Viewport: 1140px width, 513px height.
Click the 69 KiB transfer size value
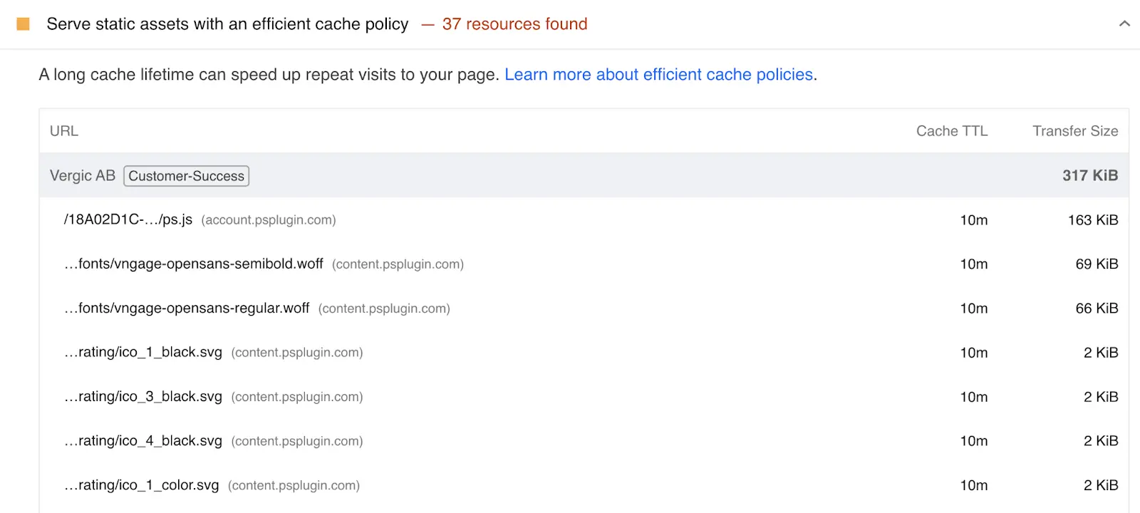1097,264
